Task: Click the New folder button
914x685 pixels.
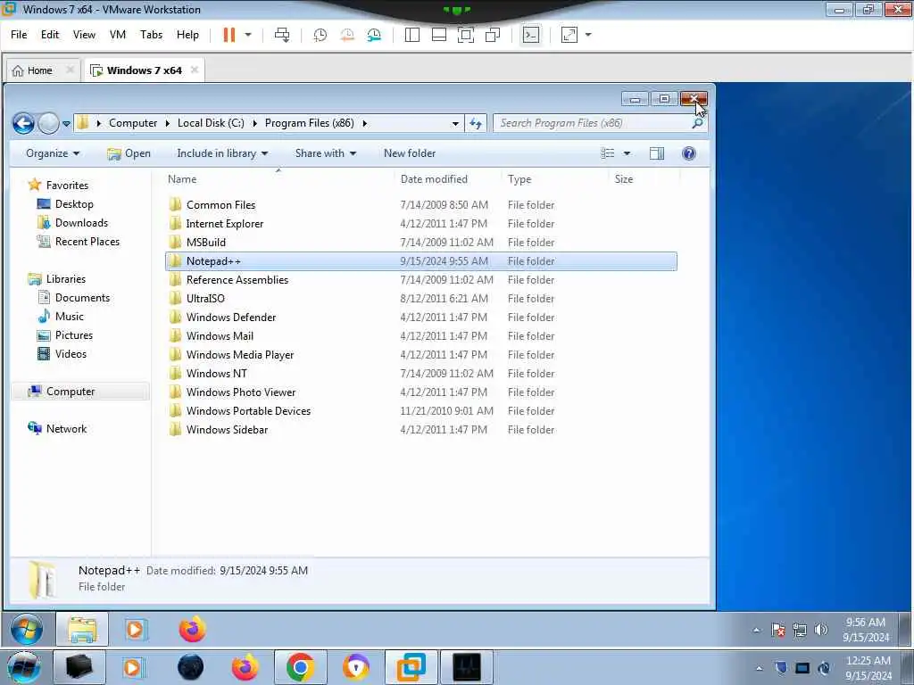Action: pos(410,153)
